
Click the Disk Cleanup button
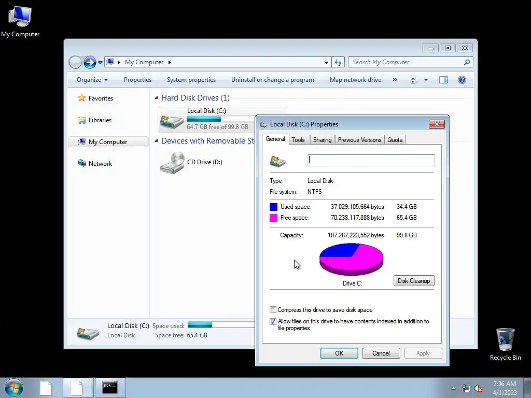414,280
